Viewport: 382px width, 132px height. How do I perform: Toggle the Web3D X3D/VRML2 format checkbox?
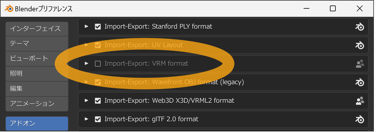(x=98, y=101)
